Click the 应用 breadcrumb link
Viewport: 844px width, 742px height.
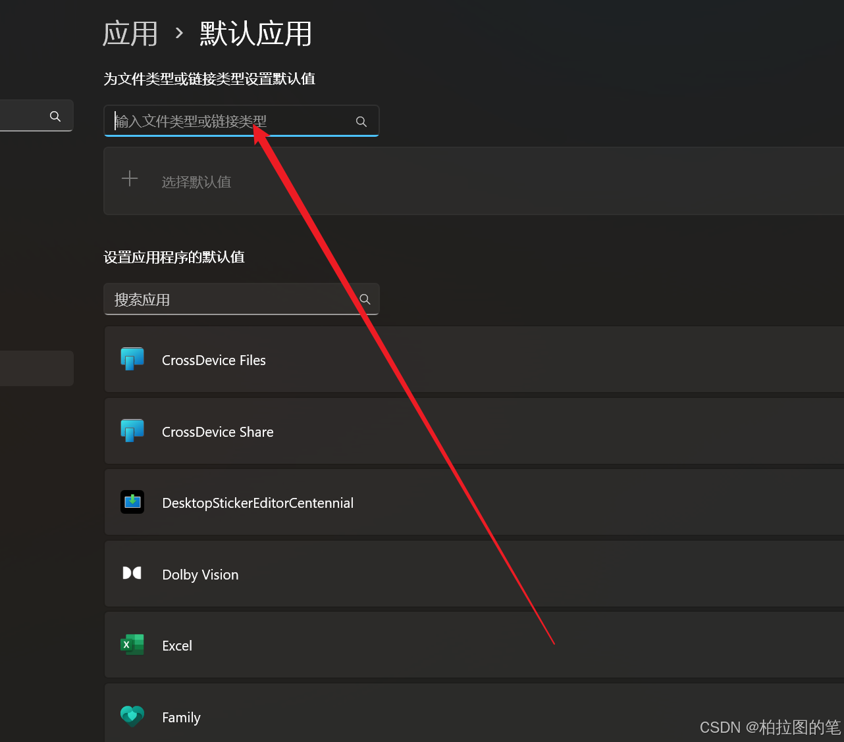coord(130,34)
